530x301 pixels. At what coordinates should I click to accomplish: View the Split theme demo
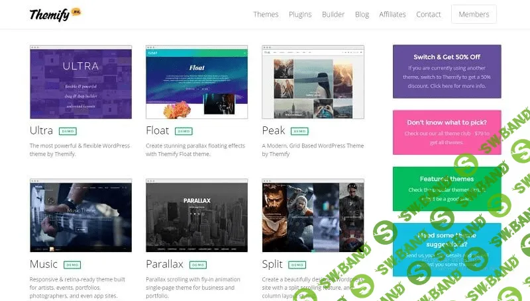pyautogui.click(x=297, y=265)
